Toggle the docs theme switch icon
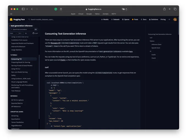 [26, 33]
